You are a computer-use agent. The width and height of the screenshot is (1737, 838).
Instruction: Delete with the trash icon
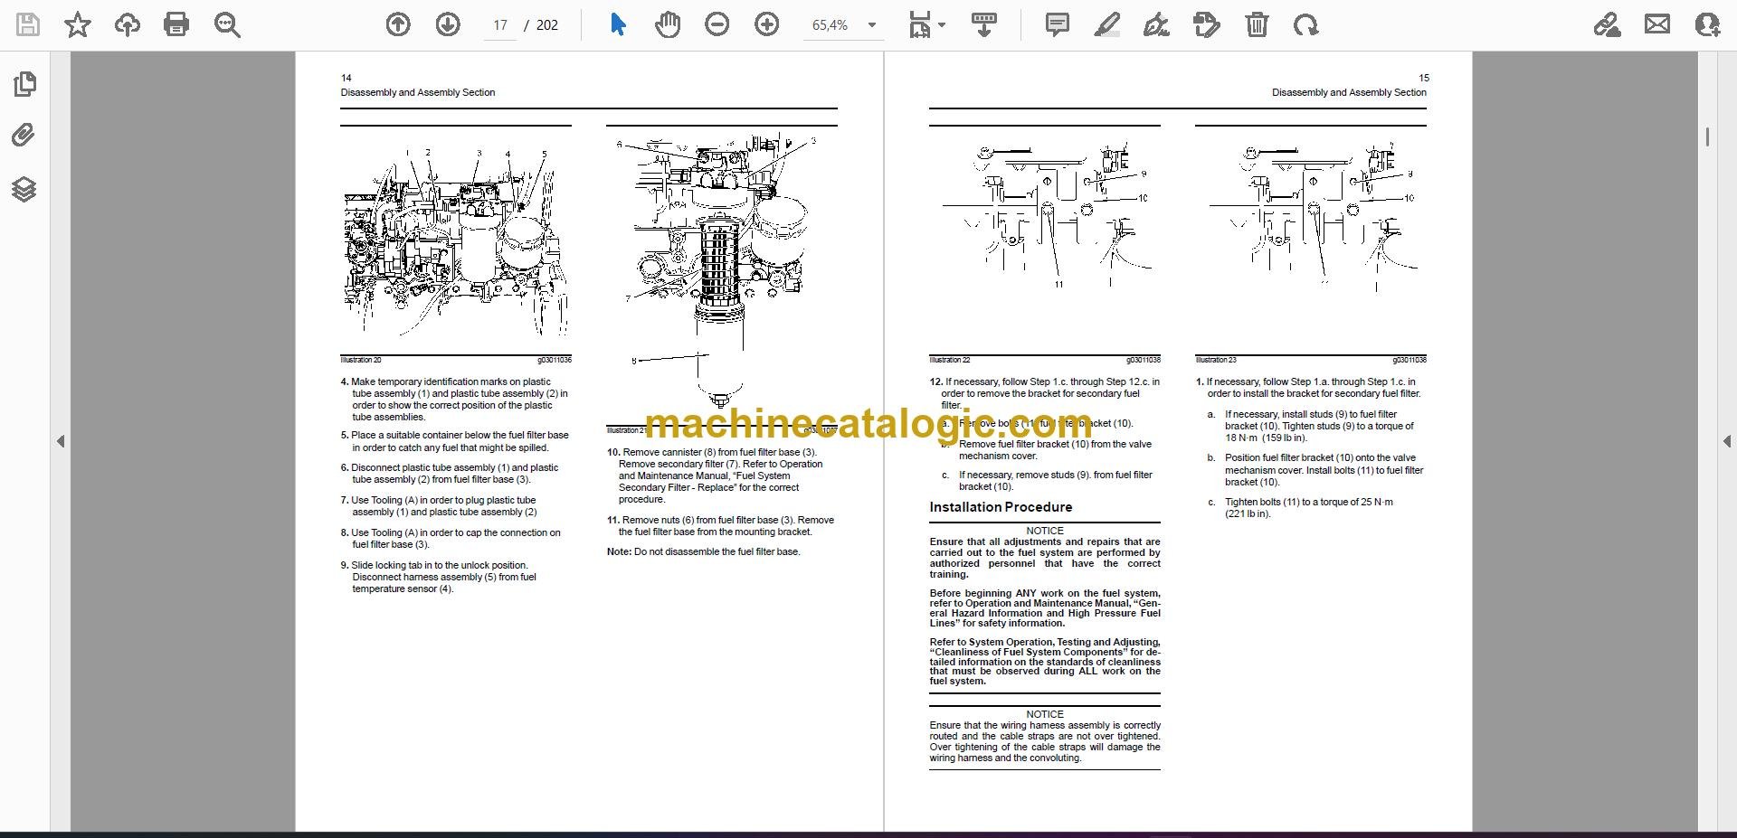pyautogui.click(x=1257, y=24)
